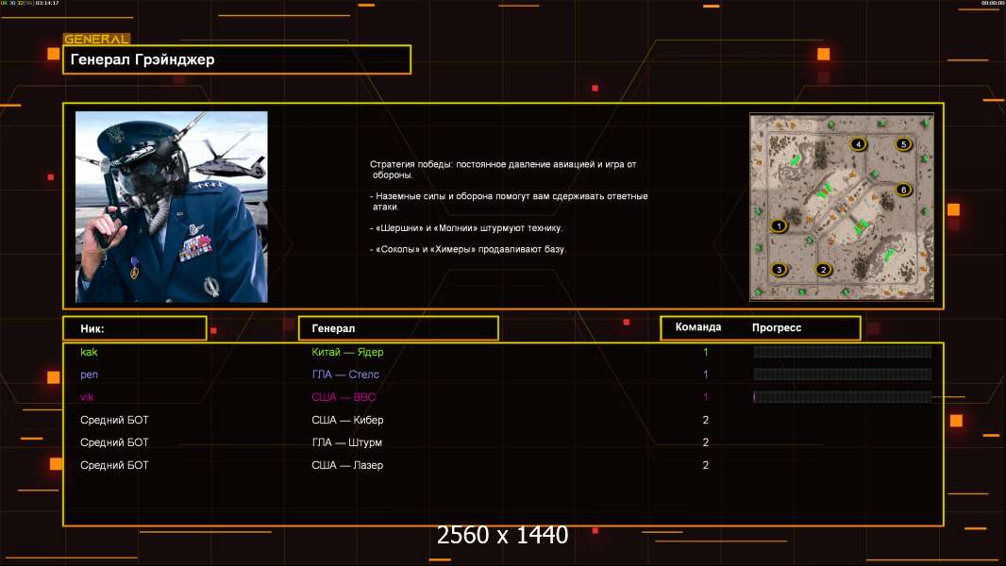This screenshot has width=1006, height=566.
Task: Click team number 2 in the США — Кибер row
Action: pyautogui.click(x=706, y=420)
